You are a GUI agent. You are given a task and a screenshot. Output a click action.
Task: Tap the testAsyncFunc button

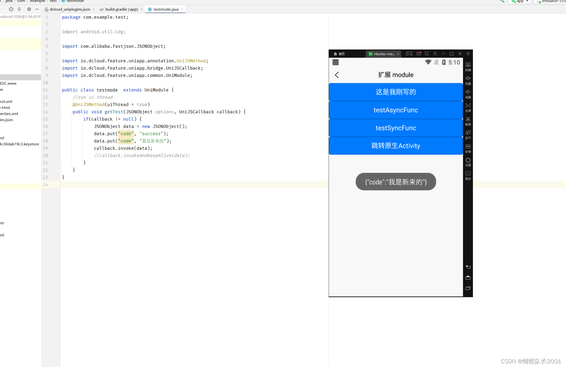[x=396, y=110]
